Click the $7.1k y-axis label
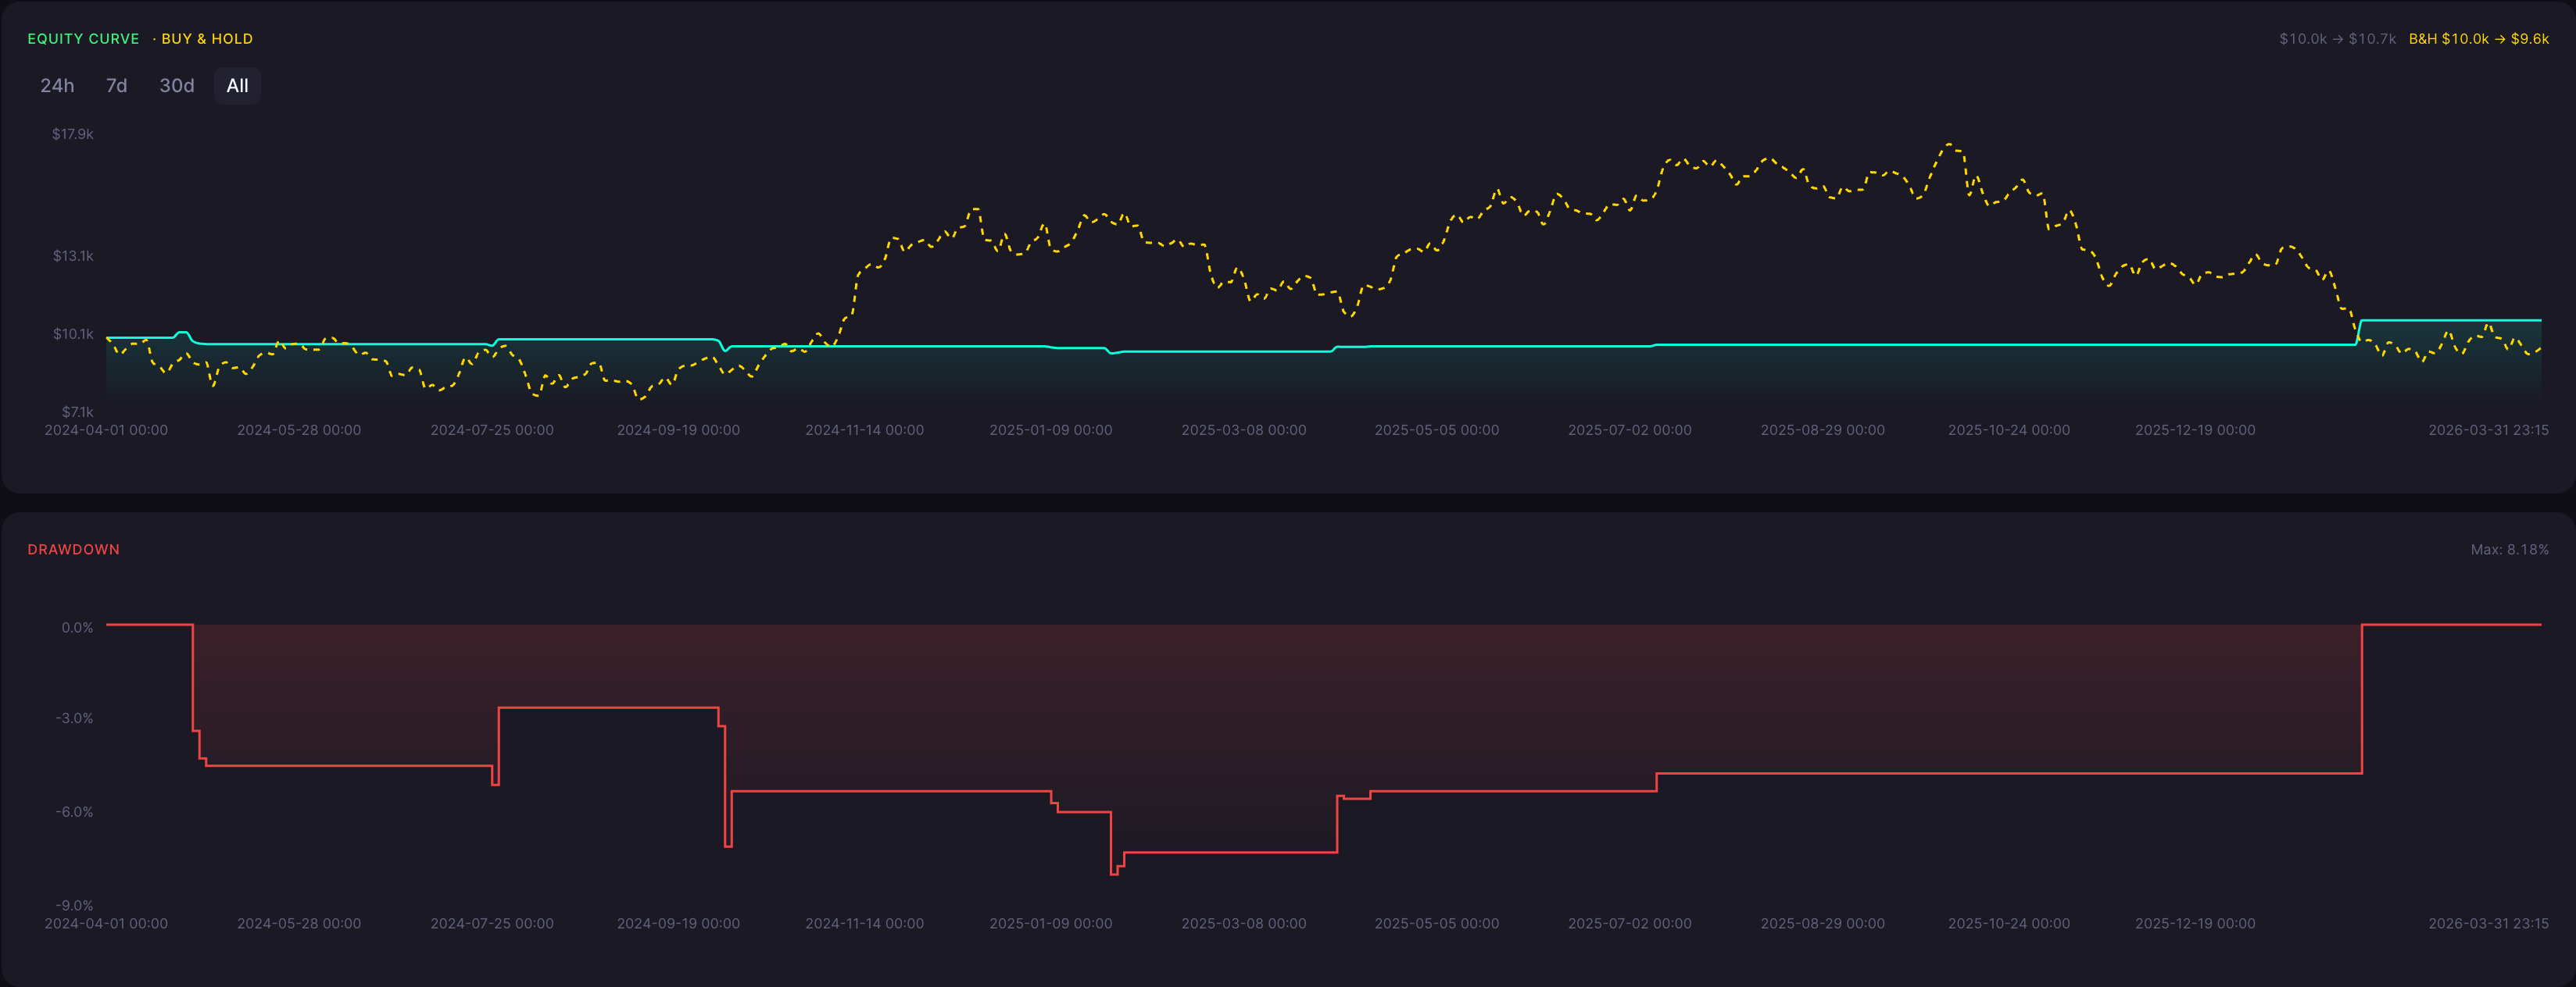 tap(77, 412)
